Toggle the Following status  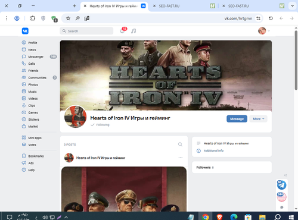[x=100, y=125]
